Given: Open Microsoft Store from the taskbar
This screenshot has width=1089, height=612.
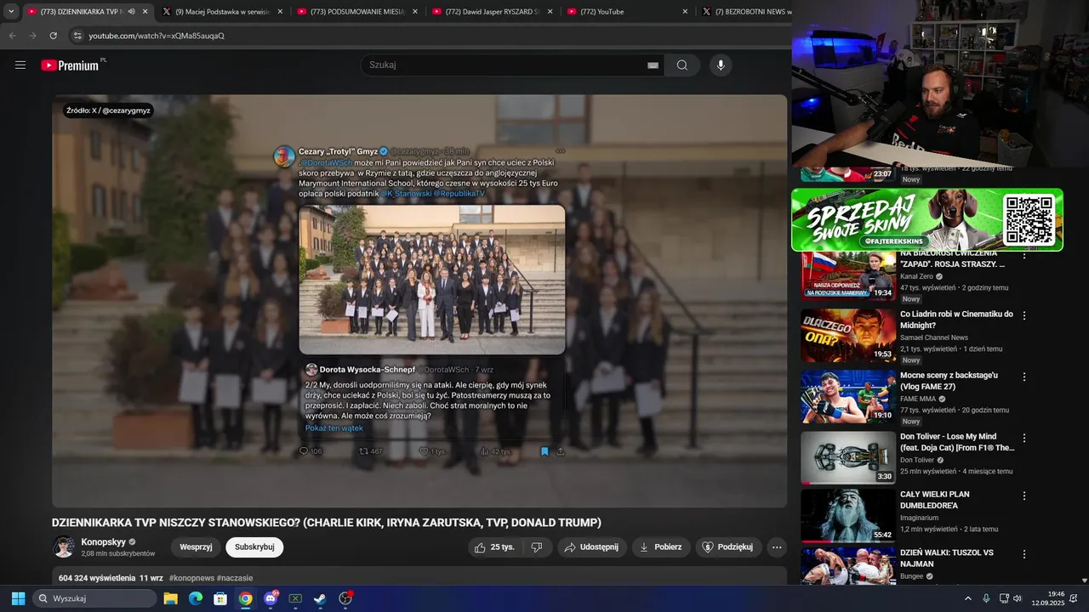Looking at the screenshot, I should tap(220, 598).
